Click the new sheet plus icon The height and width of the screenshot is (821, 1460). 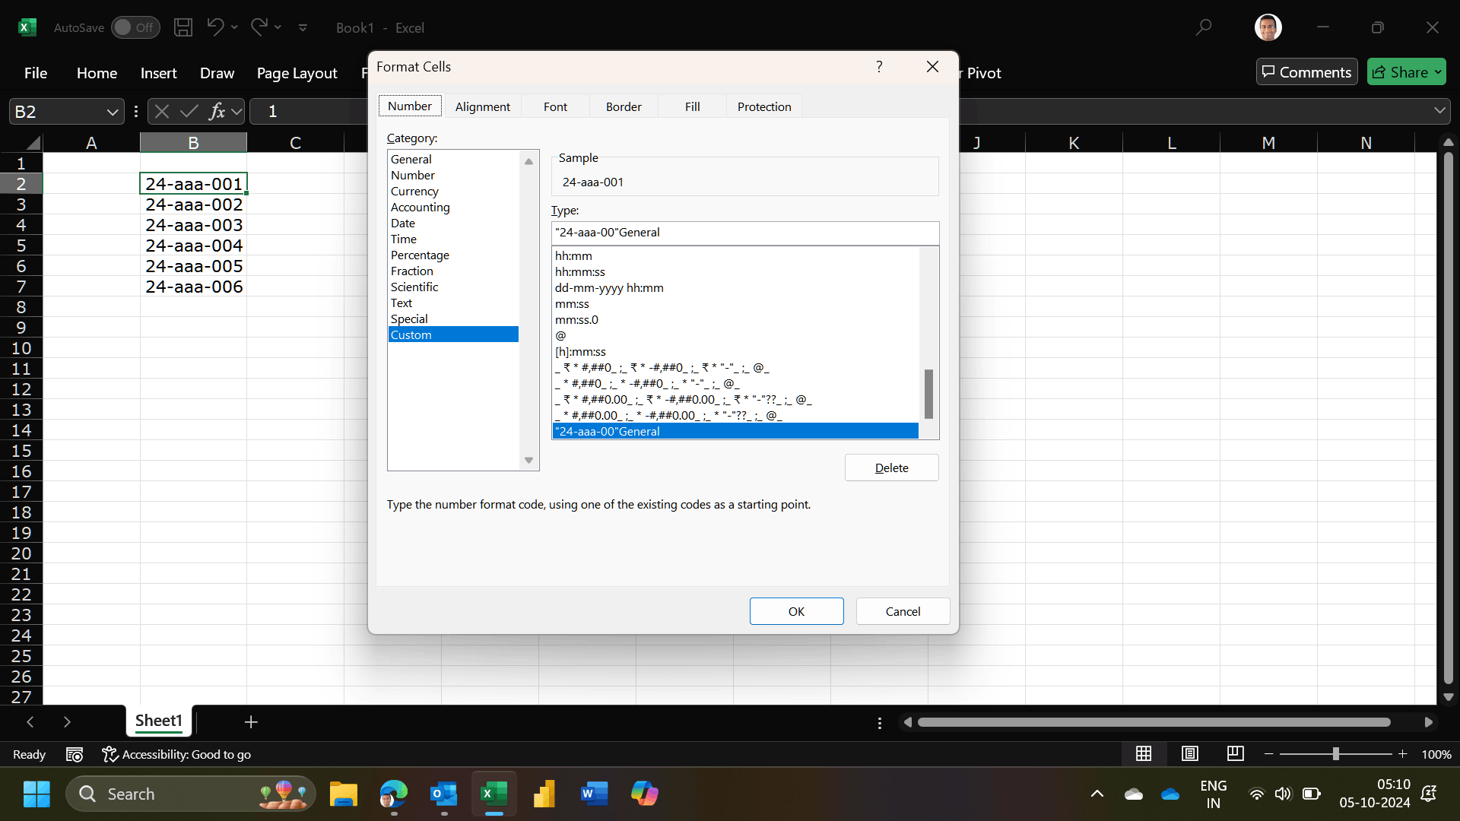coord(251,721)
